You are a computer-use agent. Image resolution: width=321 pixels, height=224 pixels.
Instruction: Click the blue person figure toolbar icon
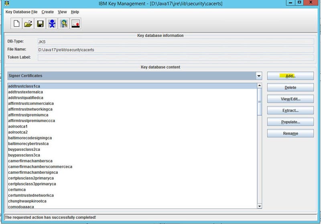[x=52, y=24]
